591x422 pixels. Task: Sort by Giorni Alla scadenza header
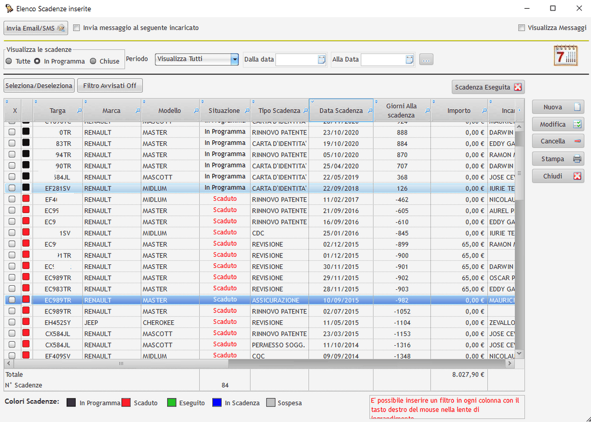pos(401,110)
